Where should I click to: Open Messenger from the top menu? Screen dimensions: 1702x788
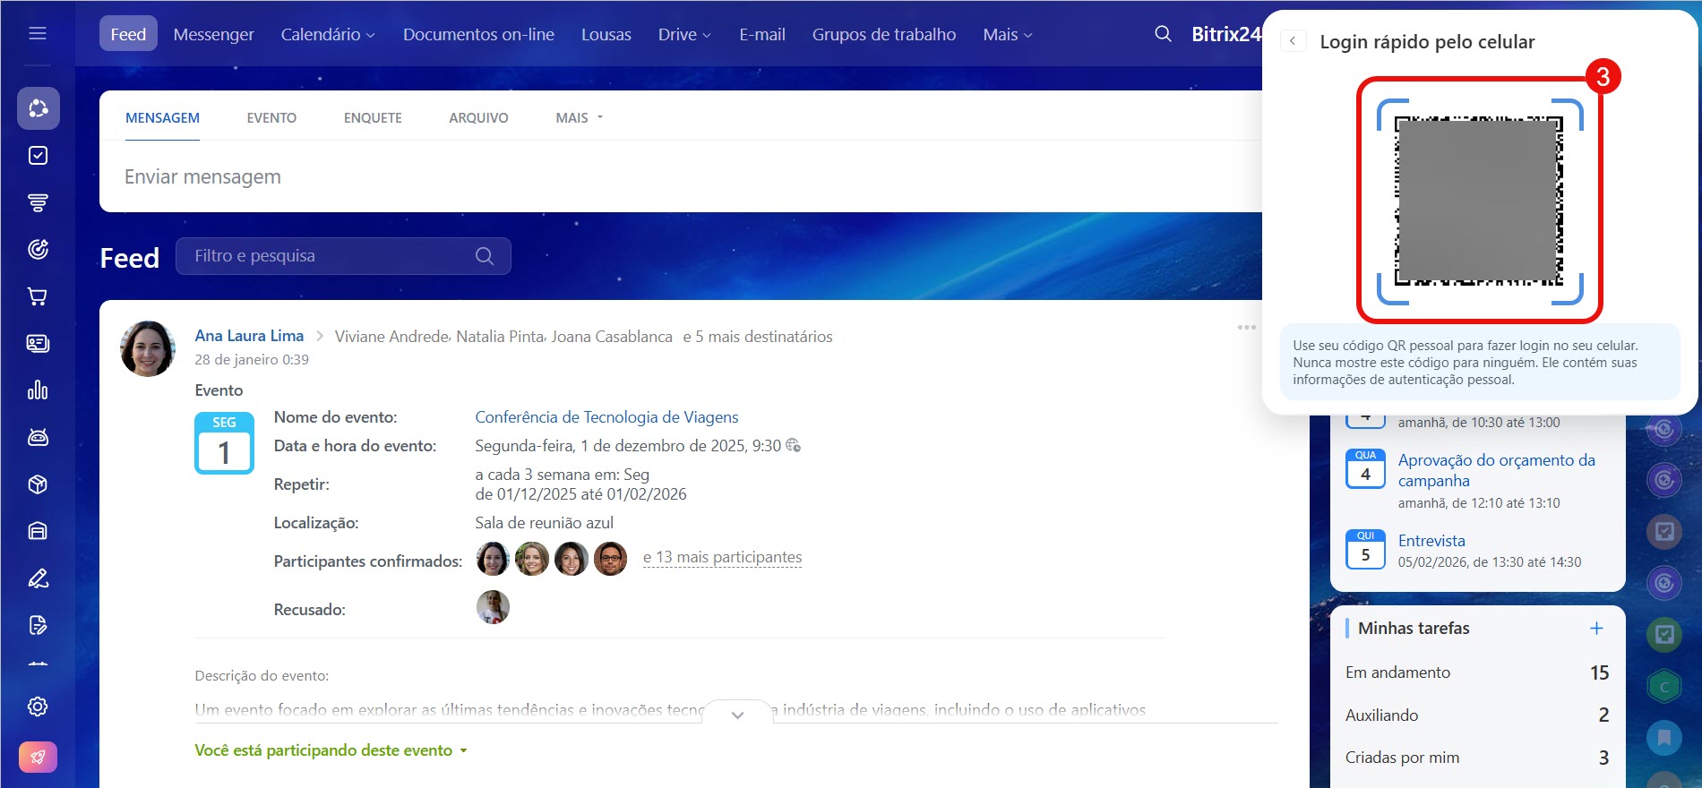click(x=213, y=35)
